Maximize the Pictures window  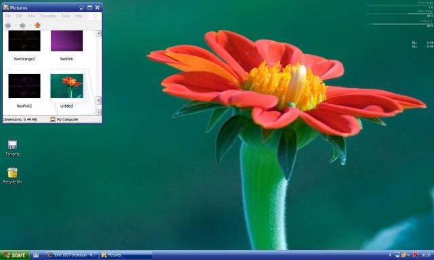90,7
